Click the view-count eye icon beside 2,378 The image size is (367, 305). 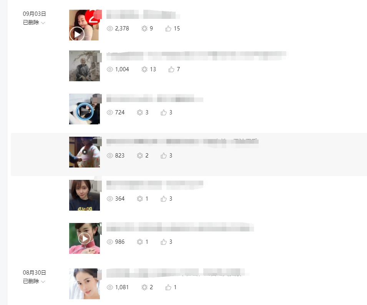(110, 28)
